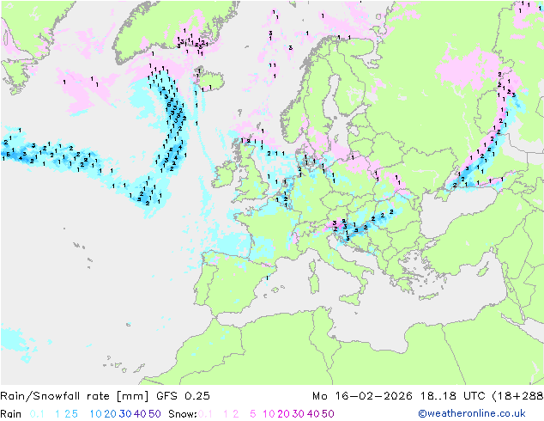Select the Snow legend value 30
The width and height of the screenshot is (544, 421).
click(x=299, y=414)
